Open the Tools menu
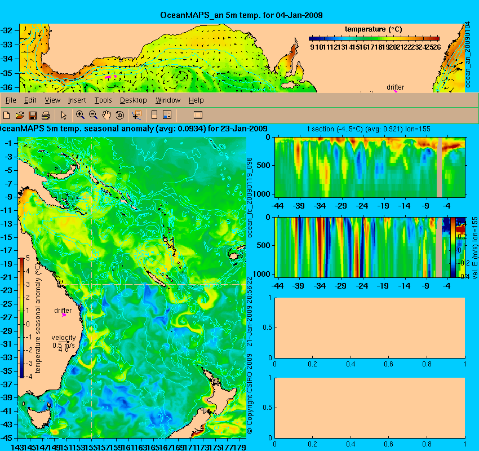Screen dimensions: 479x451 click(103, 100)
